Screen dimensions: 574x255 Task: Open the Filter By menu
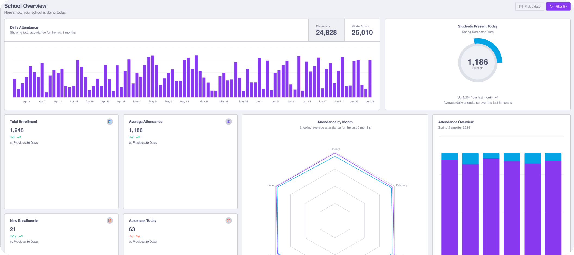[x=558, y=7]
